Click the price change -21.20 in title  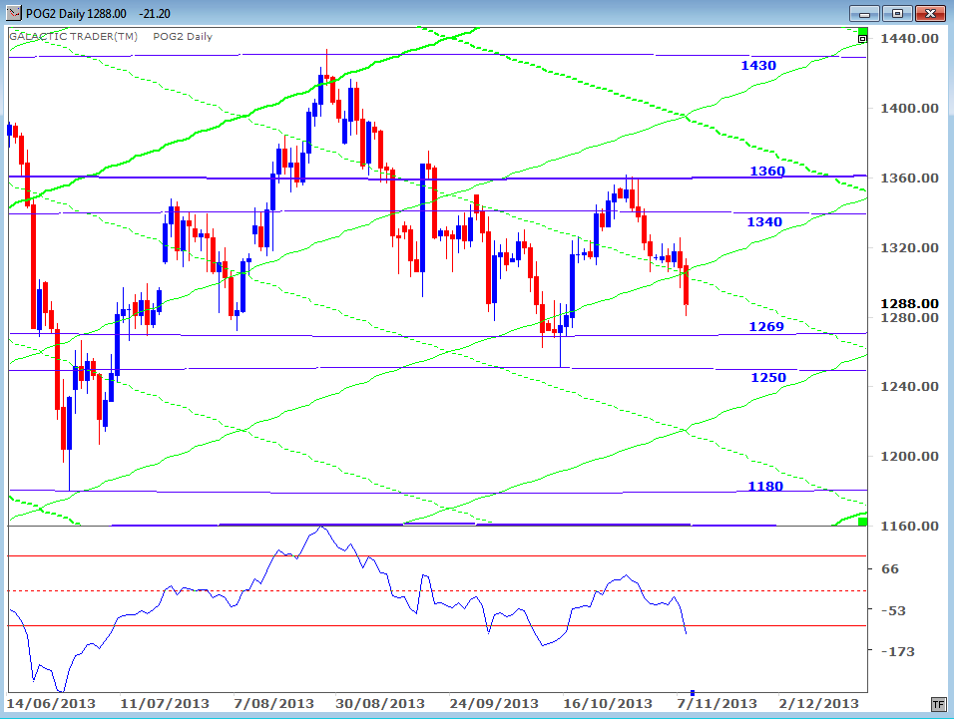pos(155,13)
